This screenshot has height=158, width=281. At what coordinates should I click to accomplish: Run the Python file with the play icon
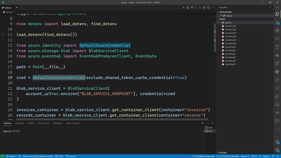click(x=184, y=7)
